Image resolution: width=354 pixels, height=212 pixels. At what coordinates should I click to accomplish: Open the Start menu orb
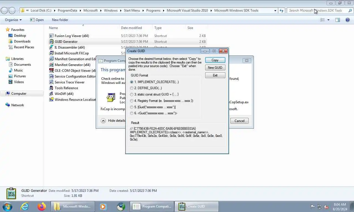coord(7,206)
